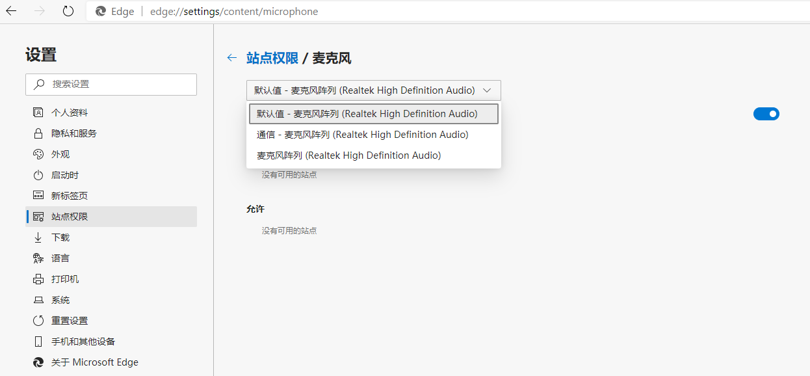Toggle the microphone access switch off
The height and width of the screenshot is (376, 810).
coord(766,114)
